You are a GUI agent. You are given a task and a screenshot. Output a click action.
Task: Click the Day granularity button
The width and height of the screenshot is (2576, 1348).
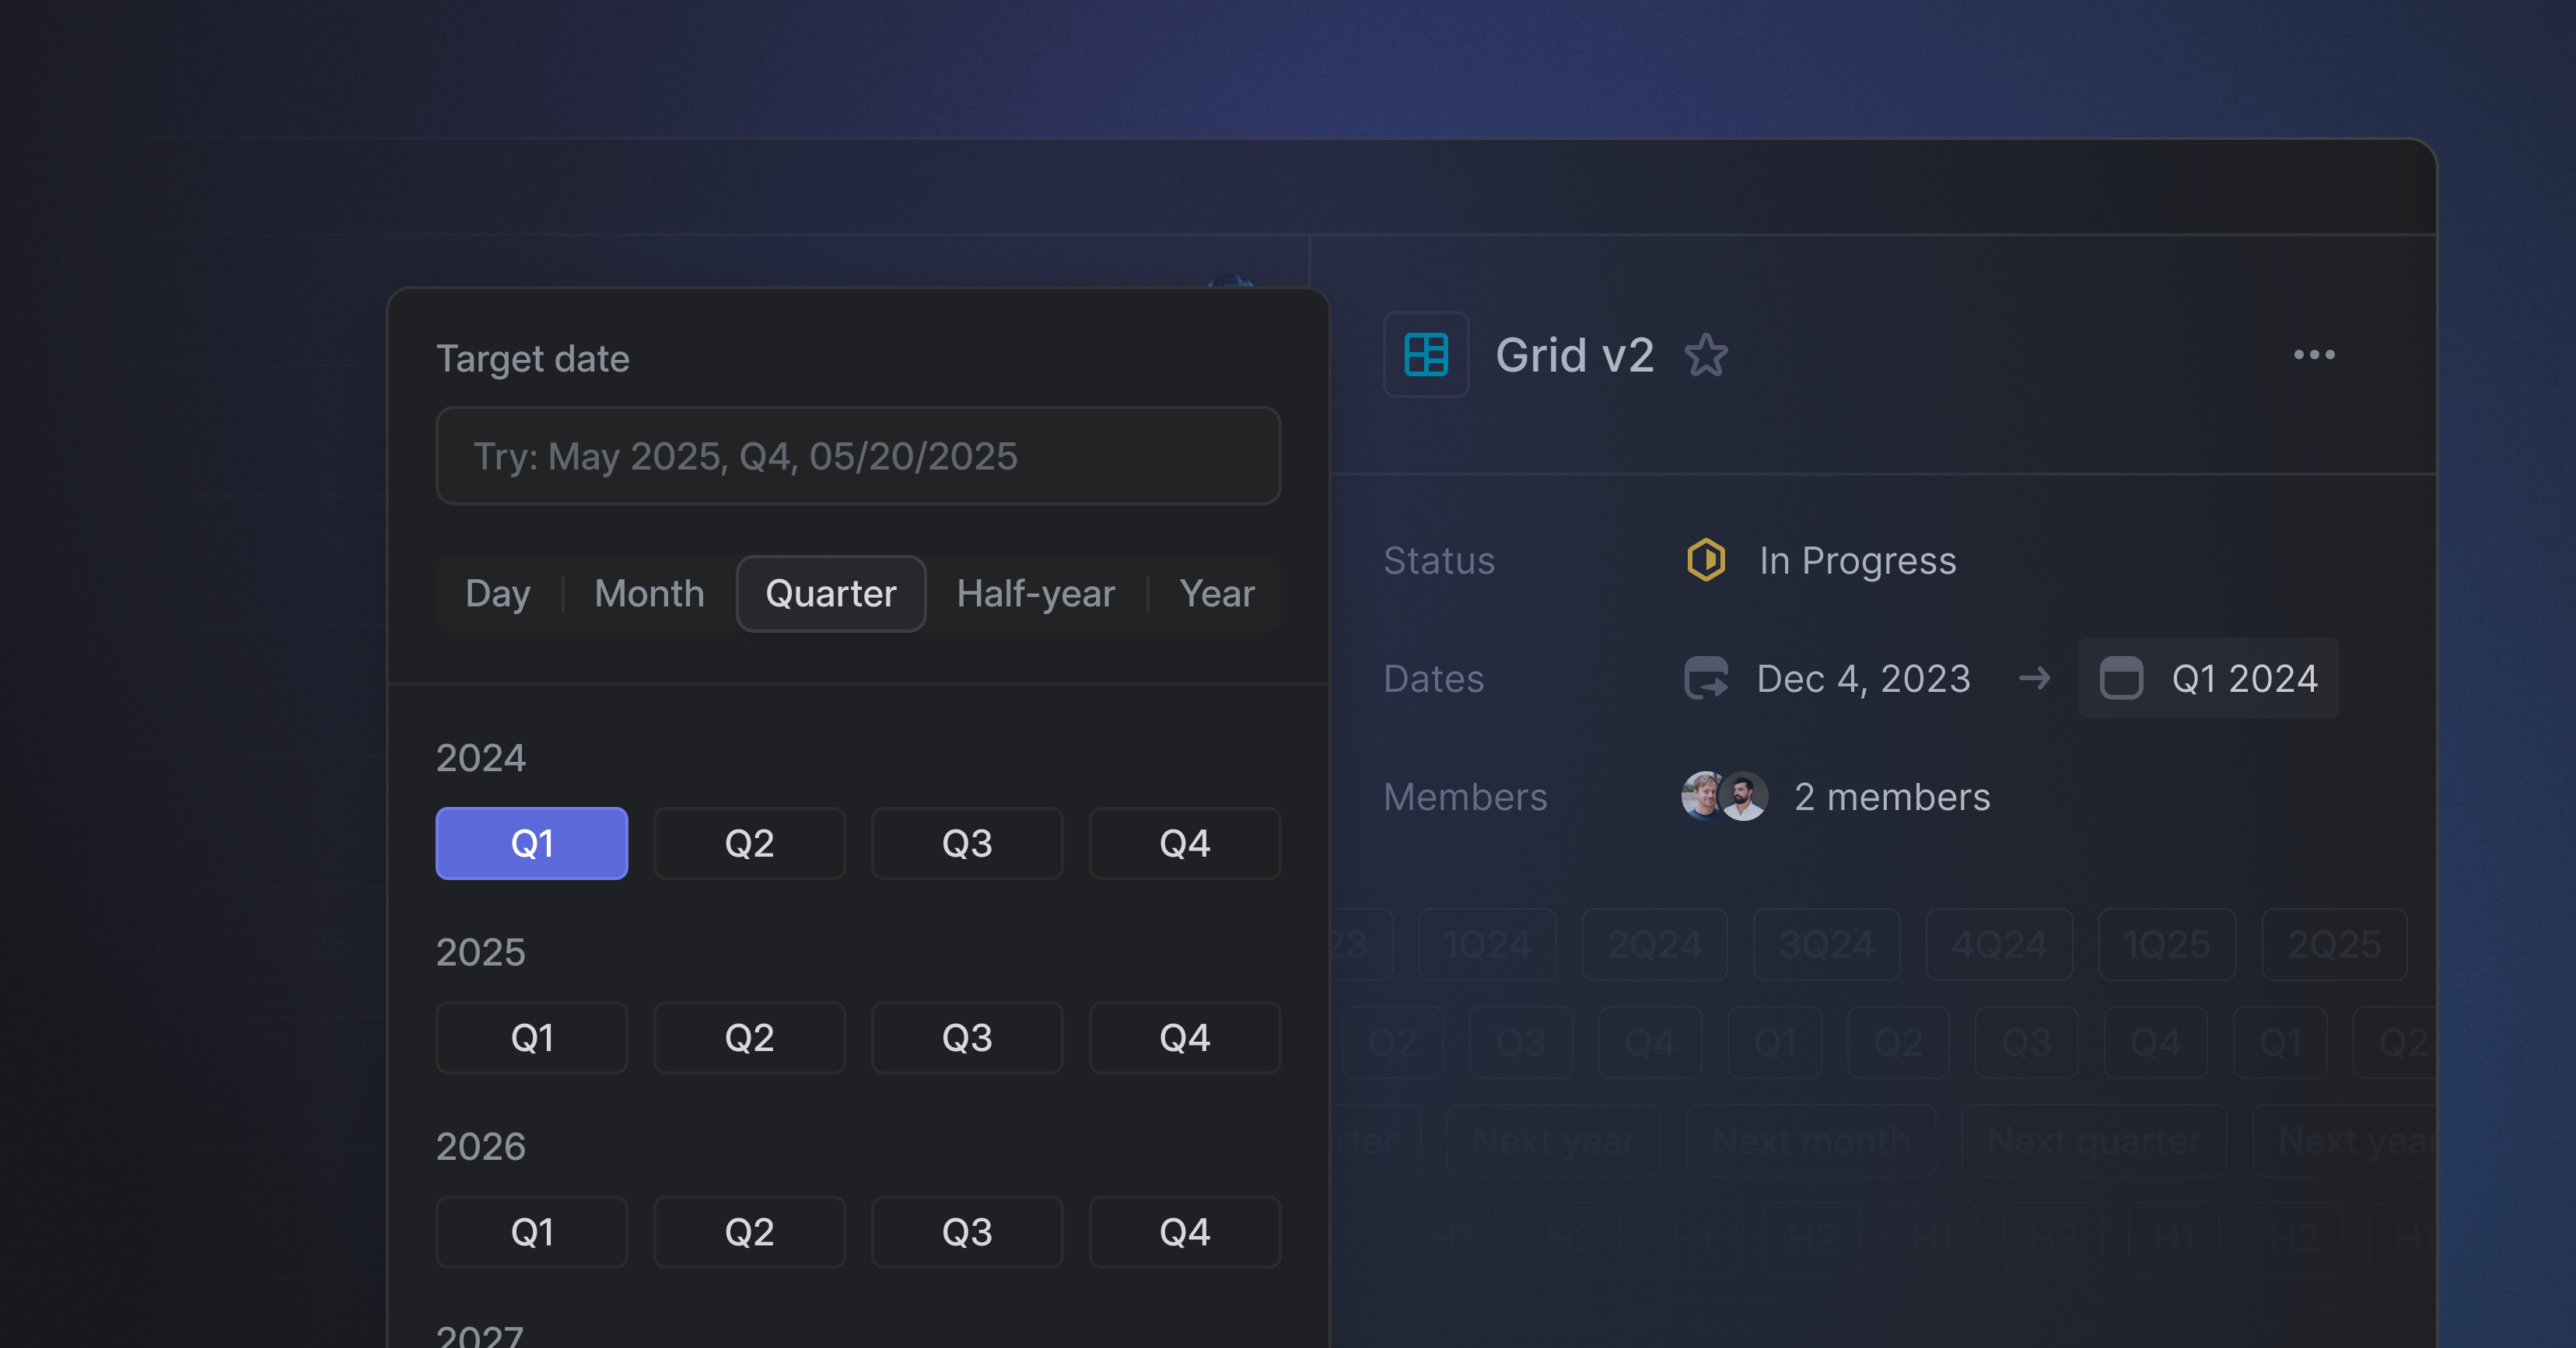pyautogui.click(x=495, y=592)
